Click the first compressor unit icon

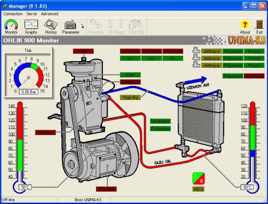tap(196, 50)
